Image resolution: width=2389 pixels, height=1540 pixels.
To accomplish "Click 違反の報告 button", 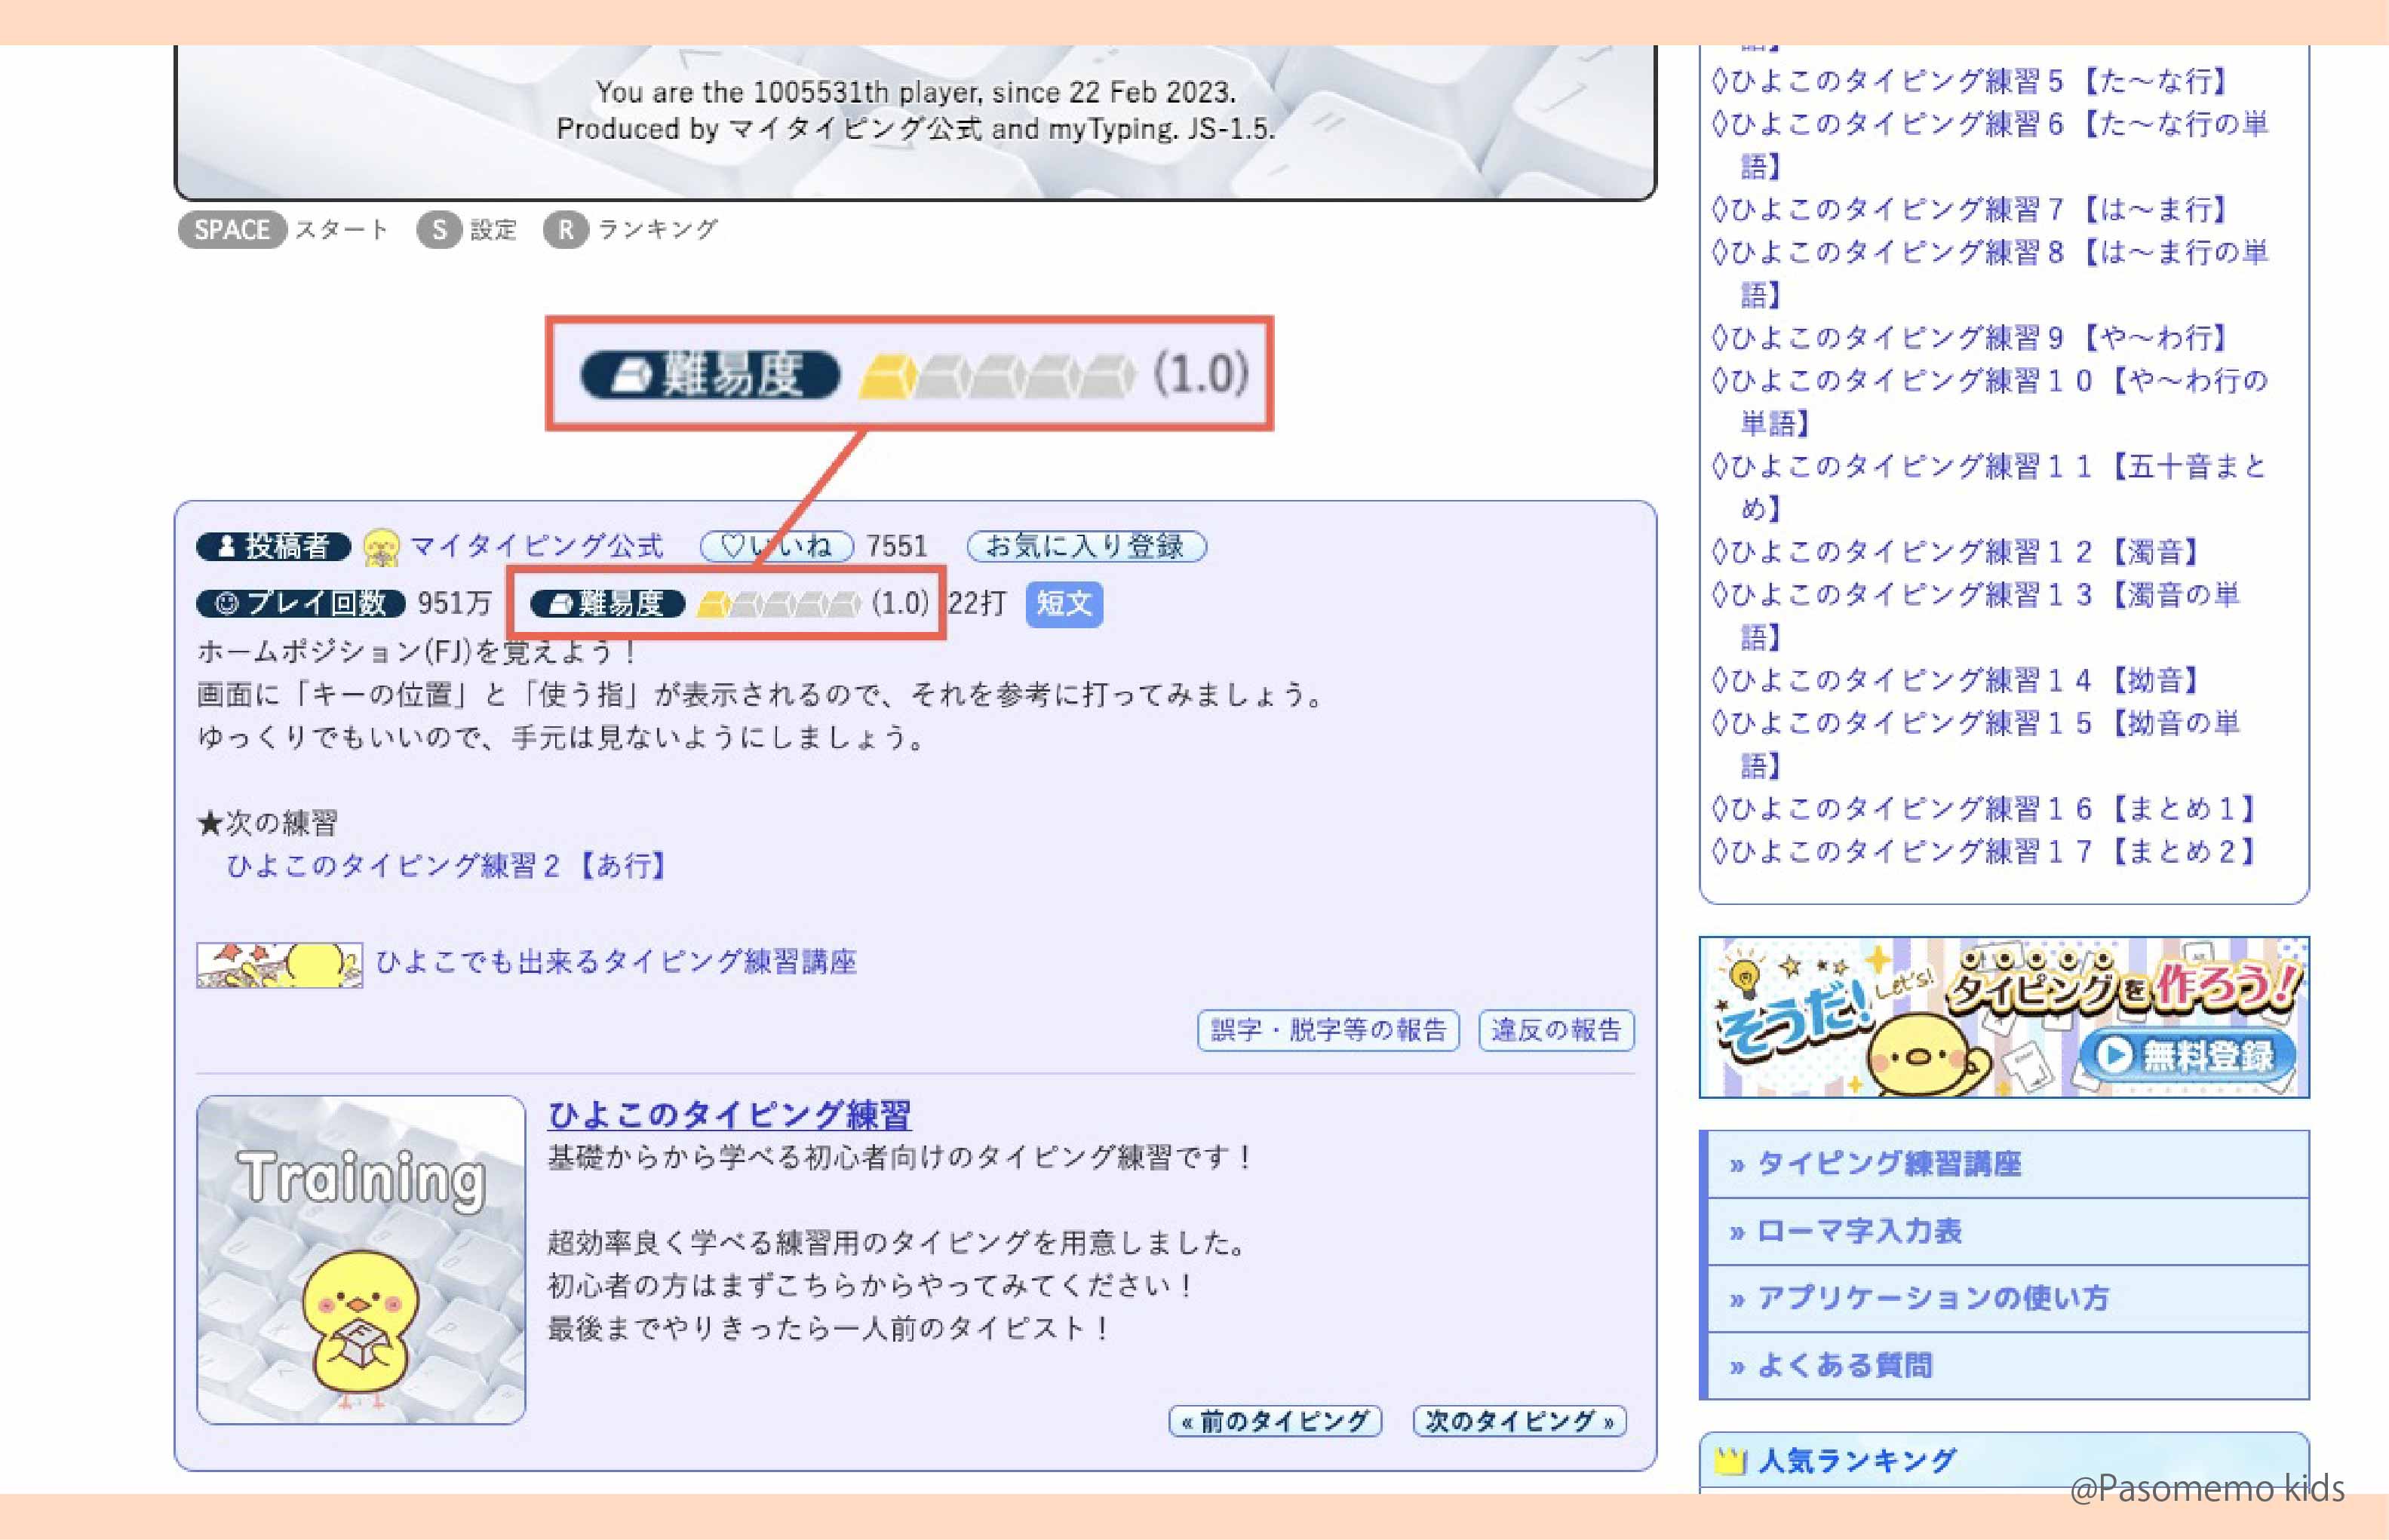I will 1556,1030.
